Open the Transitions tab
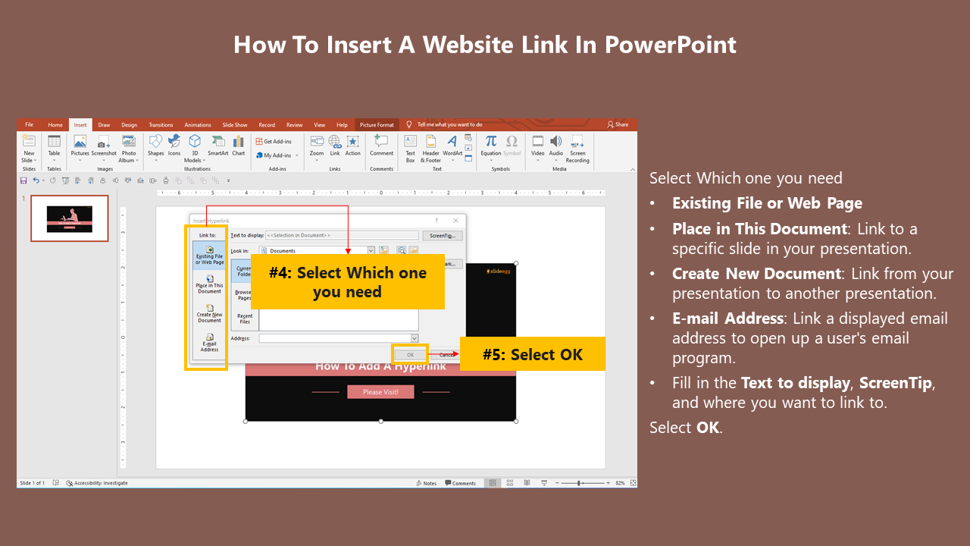 tap(161, 125)
